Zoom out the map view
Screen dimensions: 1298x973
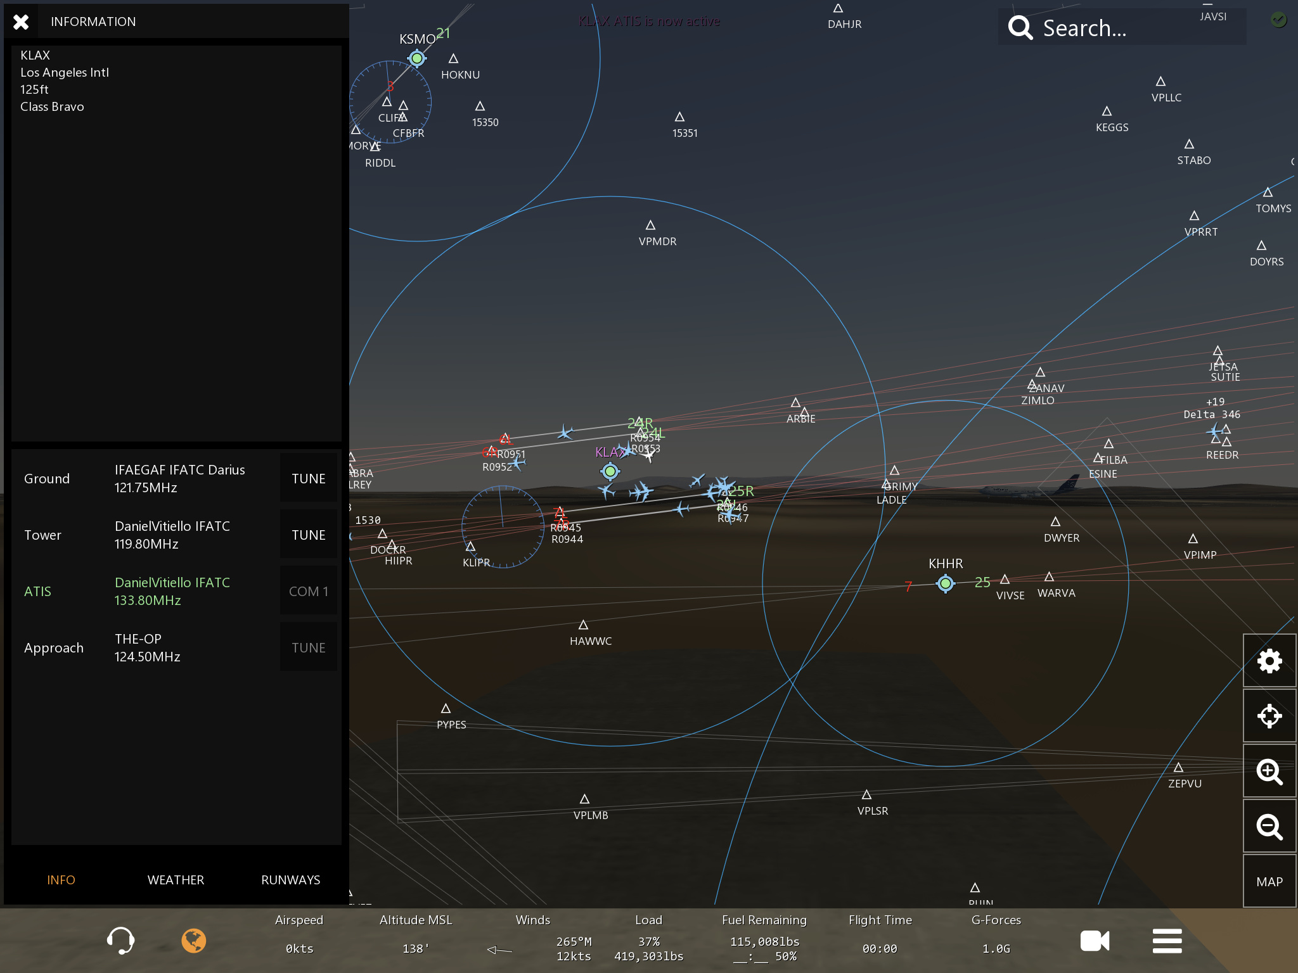[1269, 827]
